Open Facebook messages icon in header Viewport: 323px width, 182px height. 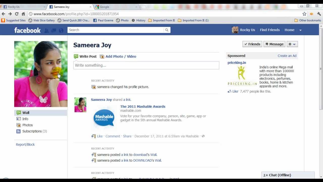point(54,31)
